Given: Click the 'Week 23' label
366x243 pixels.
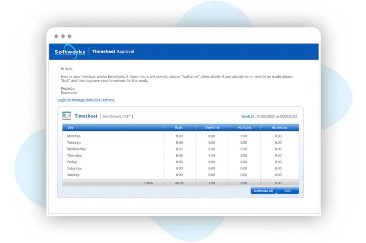Looking at the screenshot, I should [248, 116].
